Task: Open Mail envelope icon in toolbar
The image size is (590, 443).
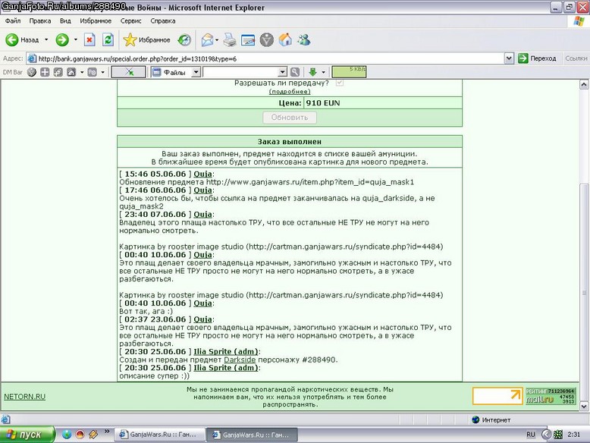Action: 207,39
